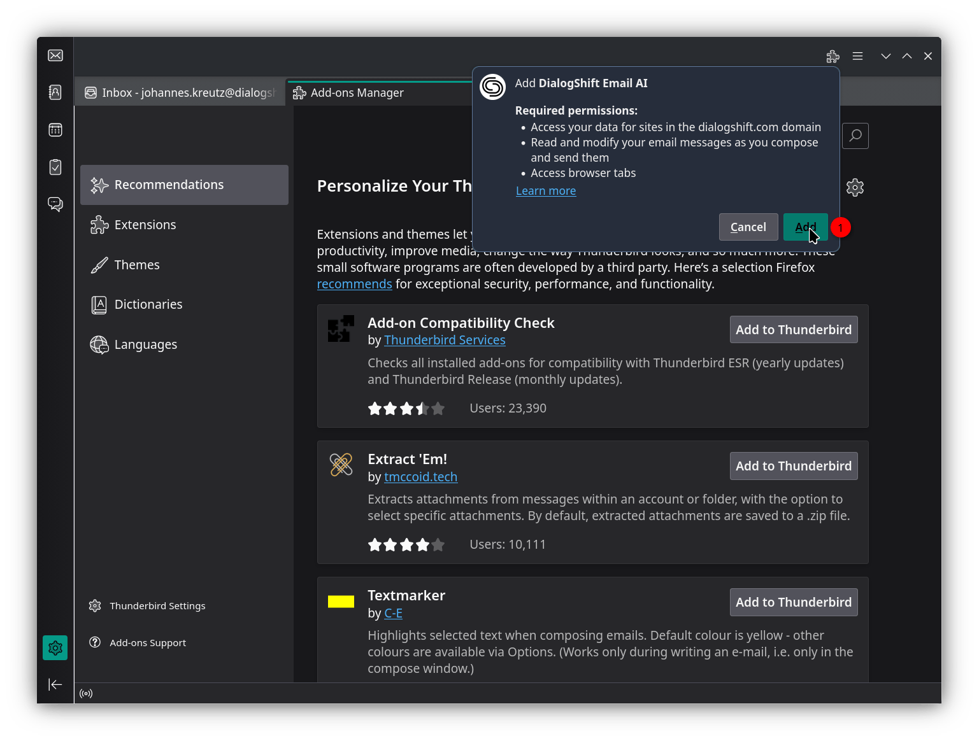Select the Dictionaries category
Viewport: 979px width, 741px height.
point(184,304)
